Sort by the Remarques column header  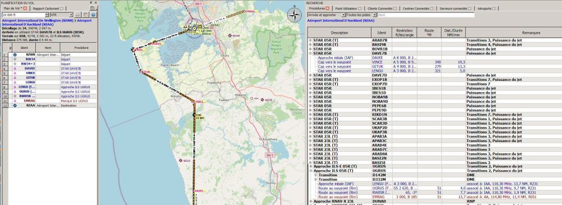tap(514, 33)
